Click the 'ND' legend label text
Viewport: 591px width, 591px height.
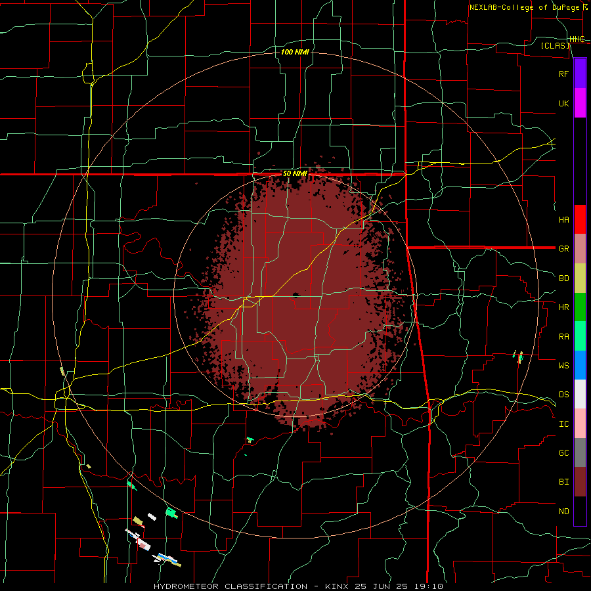tap(563, 512)
